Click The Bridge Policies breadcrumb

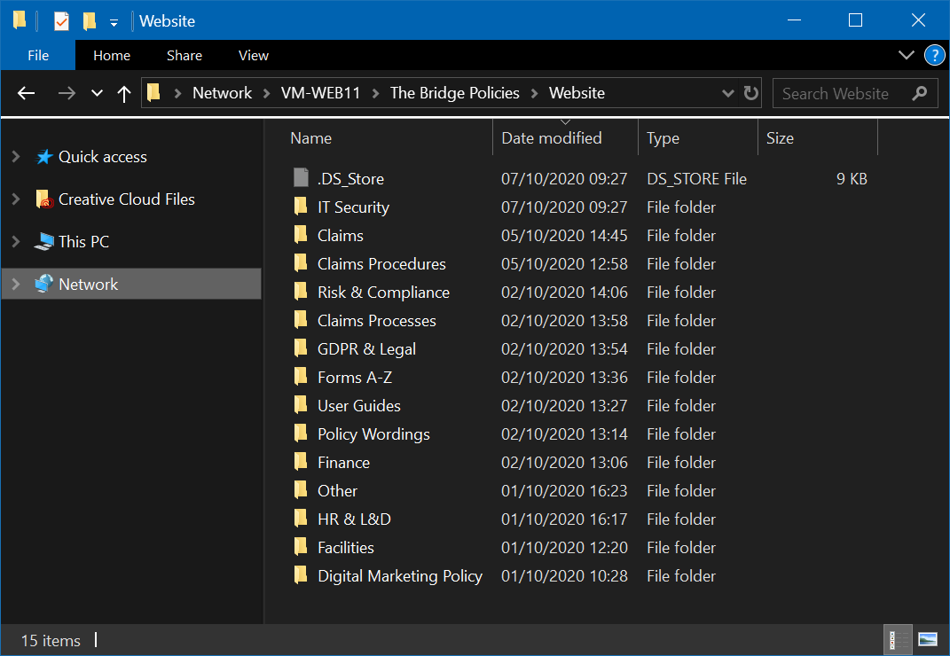pyautogui.click(x=454, y=93)
